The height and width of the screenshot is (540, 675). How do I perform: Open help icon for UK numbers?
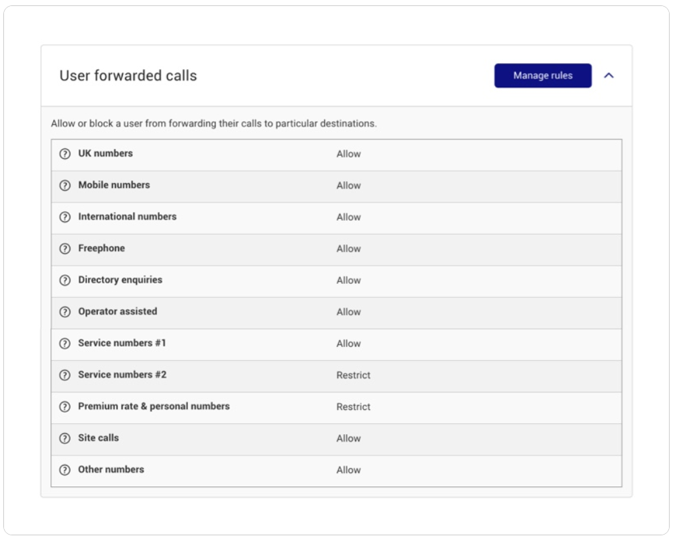click(65, 154)
